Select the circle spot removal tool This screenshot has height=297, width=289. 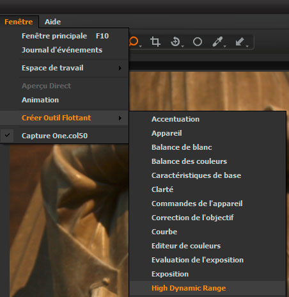point(198,42)
